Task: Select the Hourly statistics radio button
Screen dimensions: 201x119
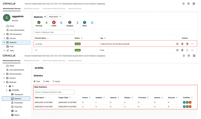Action: pos(53,81)
